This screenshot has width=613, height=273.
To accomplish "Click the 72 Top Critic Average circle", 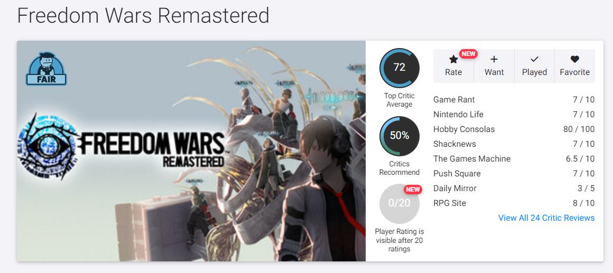I will [400, 68].
